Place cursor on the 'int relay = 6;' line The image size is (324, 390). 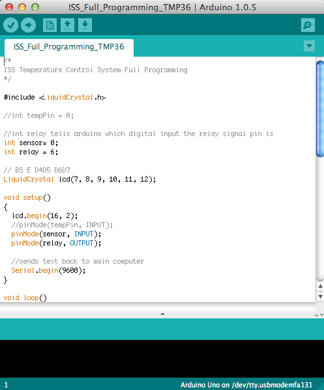[31, 152]
